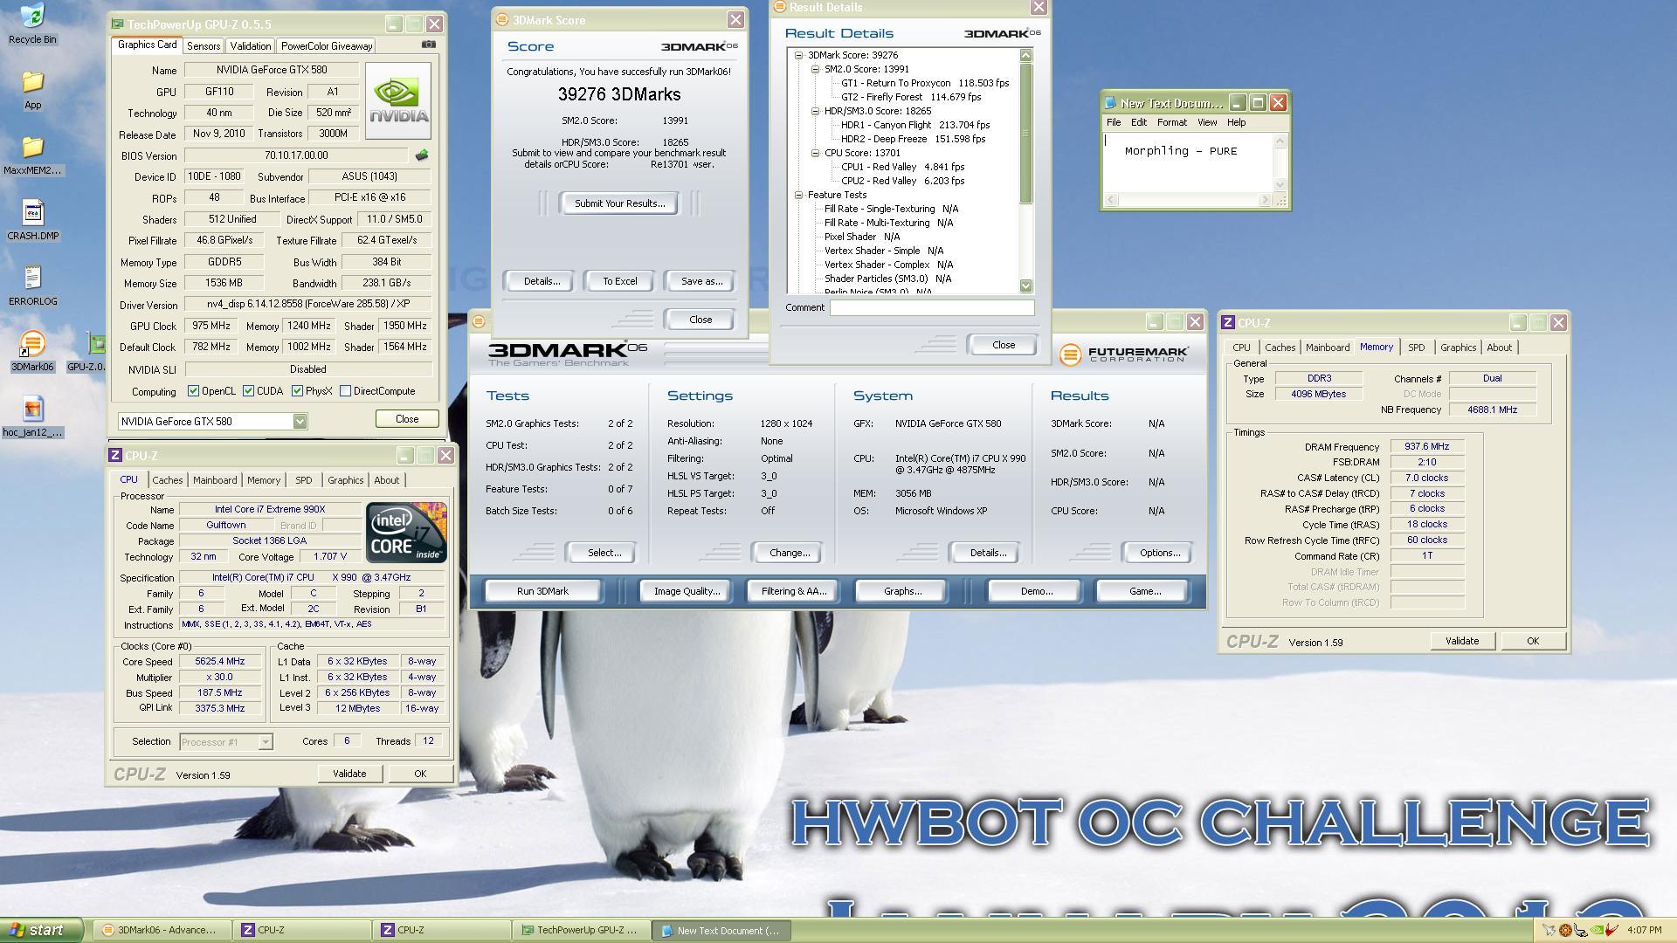Viewport: 1677px width, 943px height.
Task: Open the PowerColor Giveaway tab
Action: pos(327,46)
